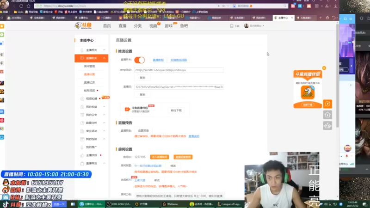
Task: Click the 主播扶持 thumbs-up icon
Action: tap(82, 155)
